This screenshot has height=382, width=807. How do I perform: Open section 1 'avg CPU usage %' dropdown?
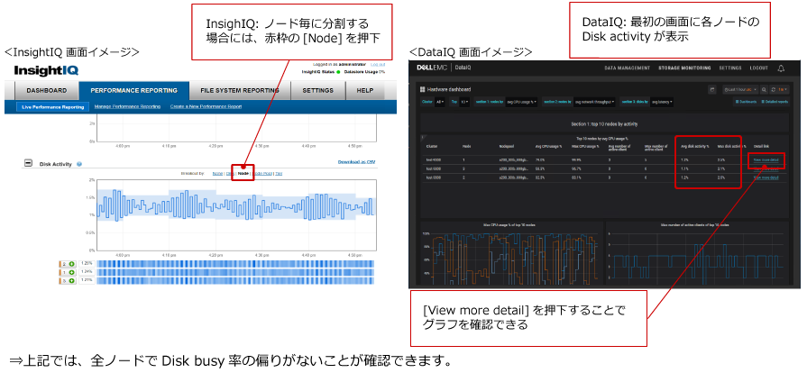tap(521, 103)
